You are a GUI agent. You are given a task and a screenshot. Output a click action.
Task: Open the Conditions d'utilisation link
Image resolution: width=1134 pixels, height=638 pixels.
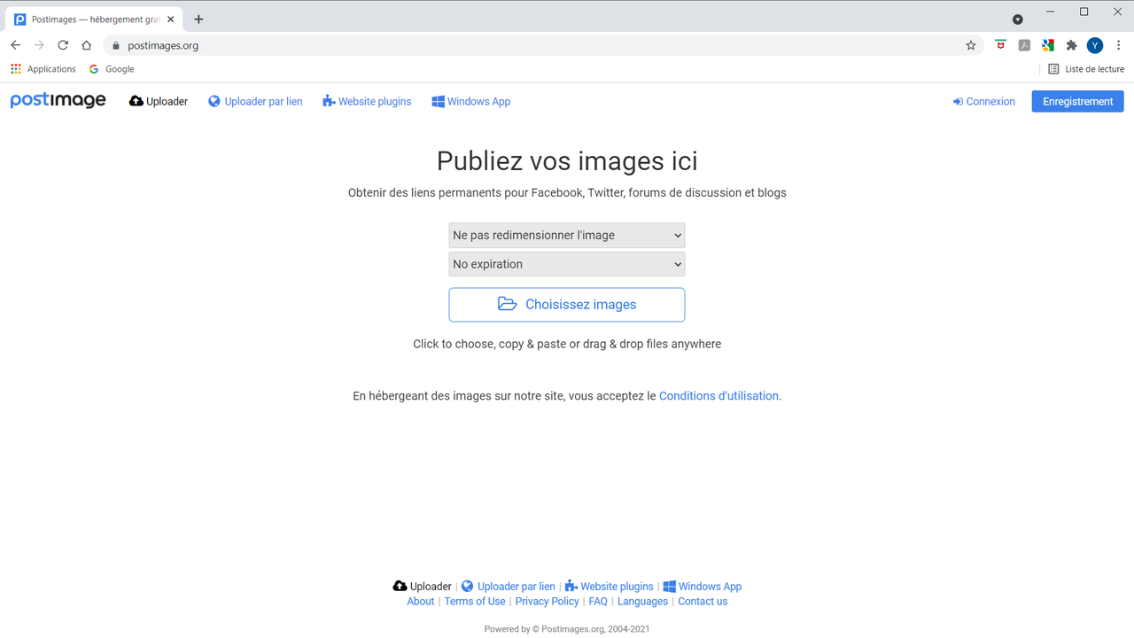coord(718,396)
